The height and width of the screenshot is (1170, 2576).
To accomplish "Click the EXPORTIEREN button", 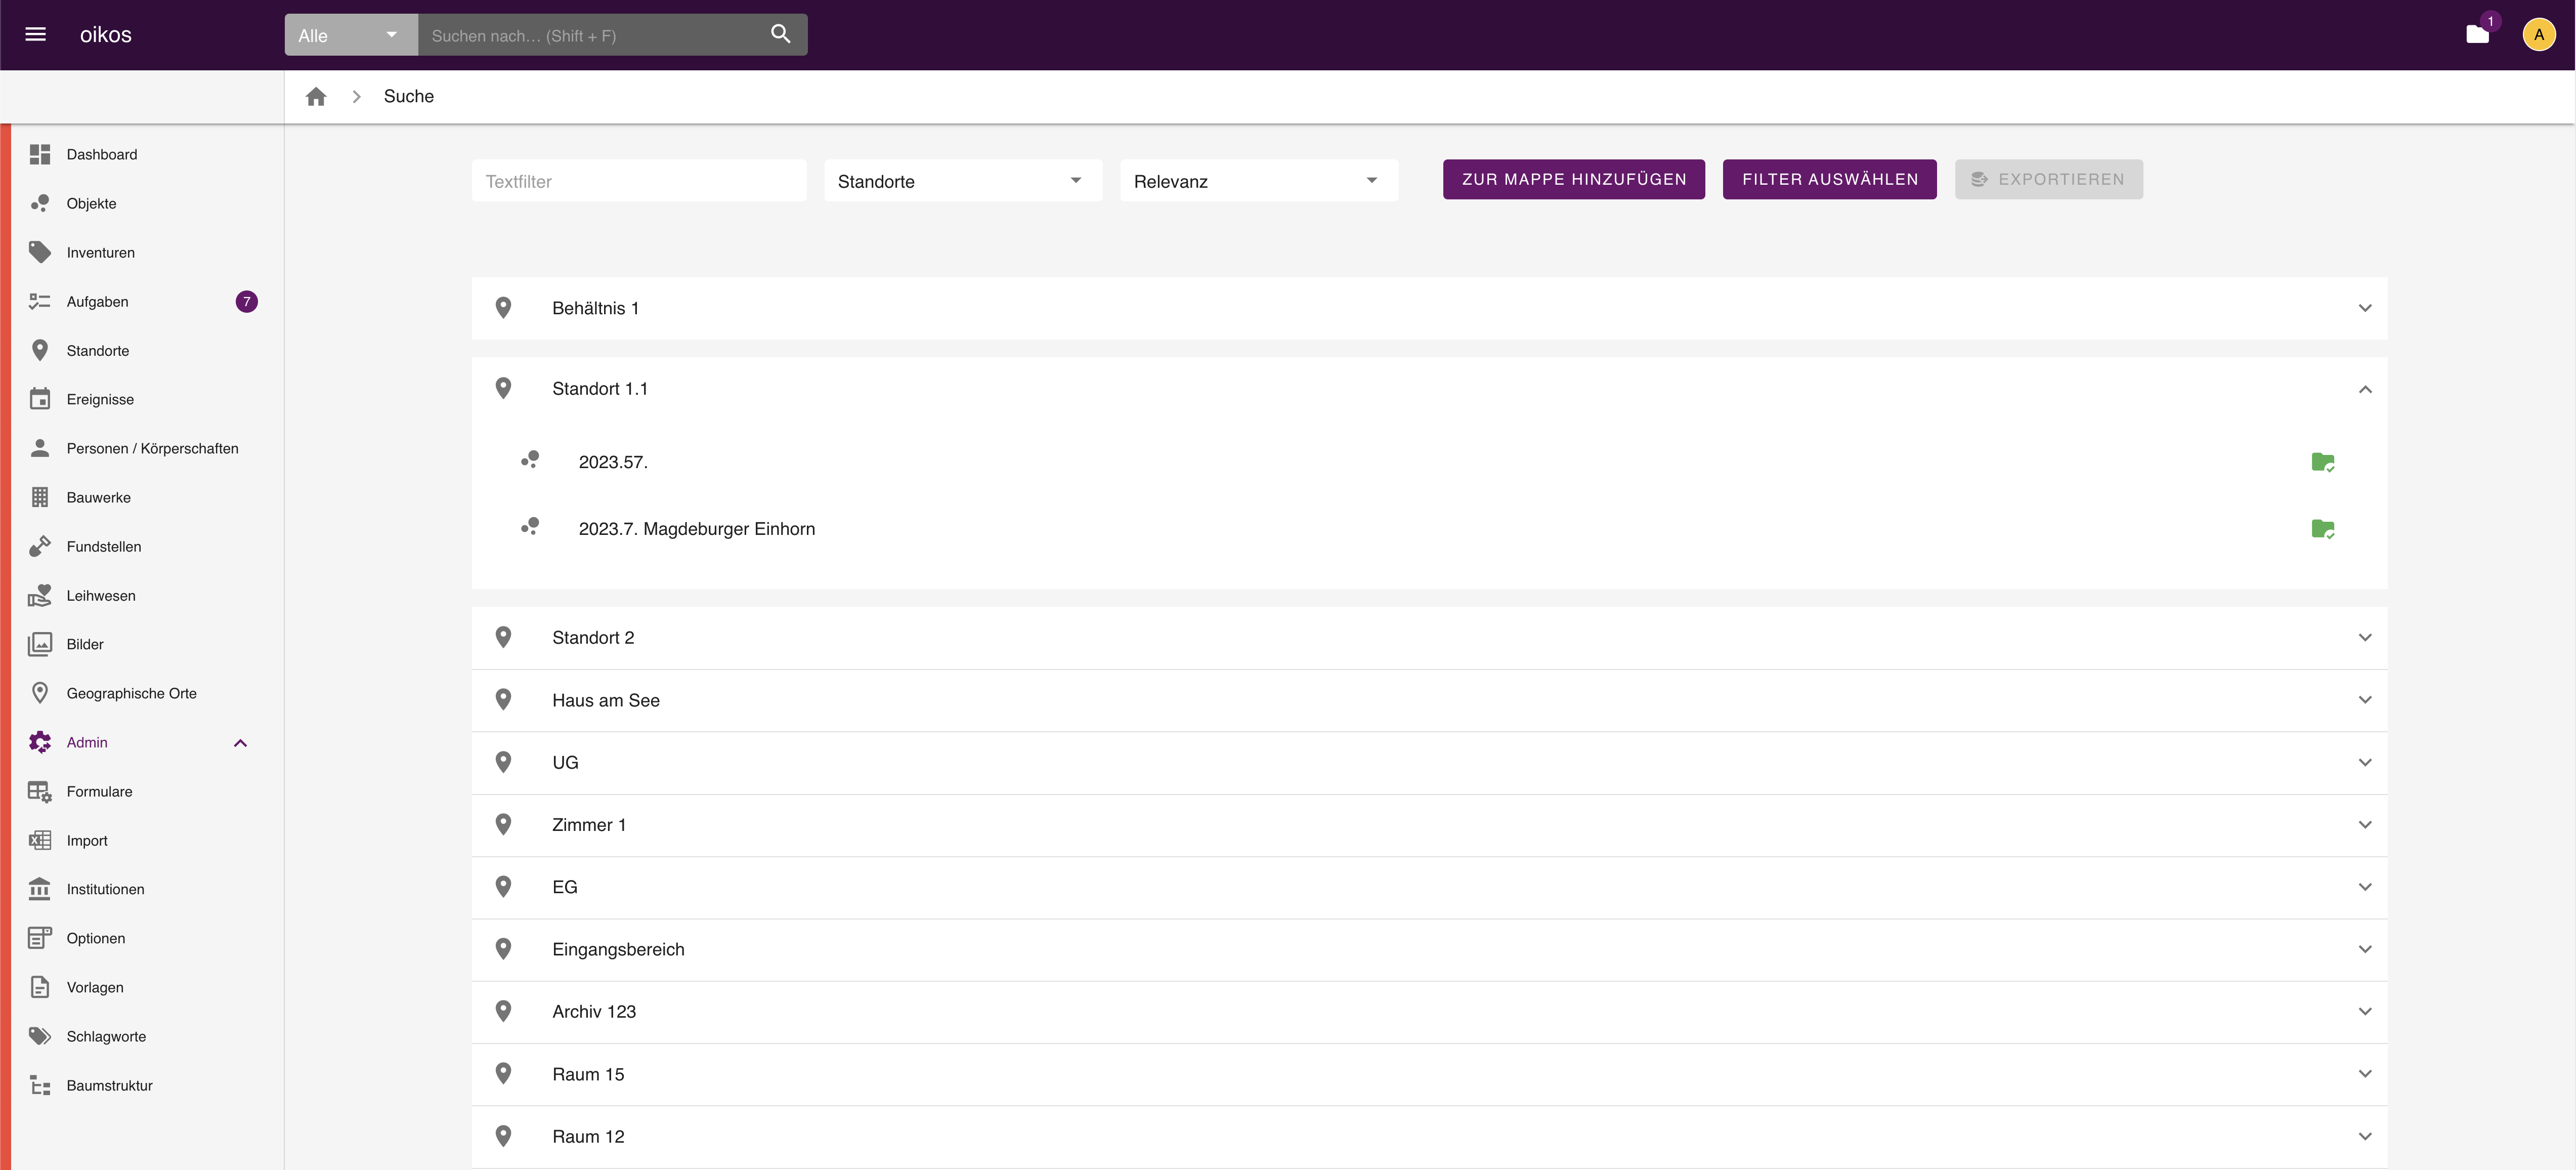I will (x=2049, y=179).
